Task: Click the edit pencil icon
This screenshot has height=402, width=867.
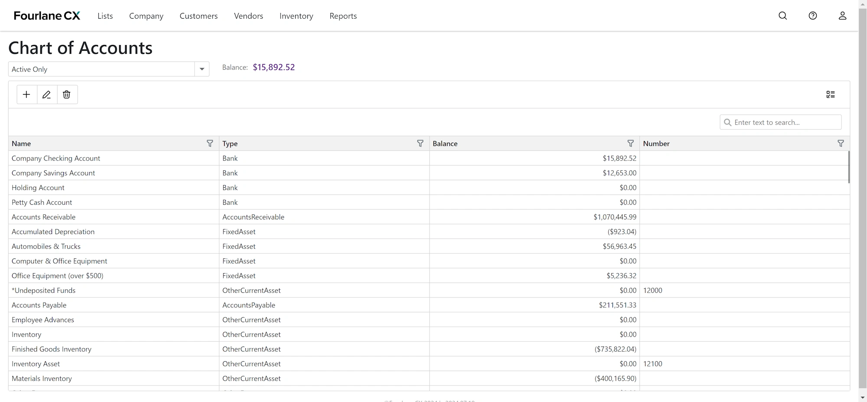Action: pos(47,95)
